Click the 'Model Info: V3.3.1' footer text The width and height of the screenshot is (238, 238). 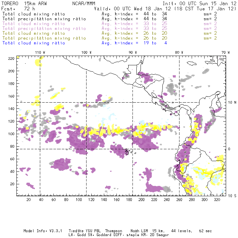coord(43,231)
